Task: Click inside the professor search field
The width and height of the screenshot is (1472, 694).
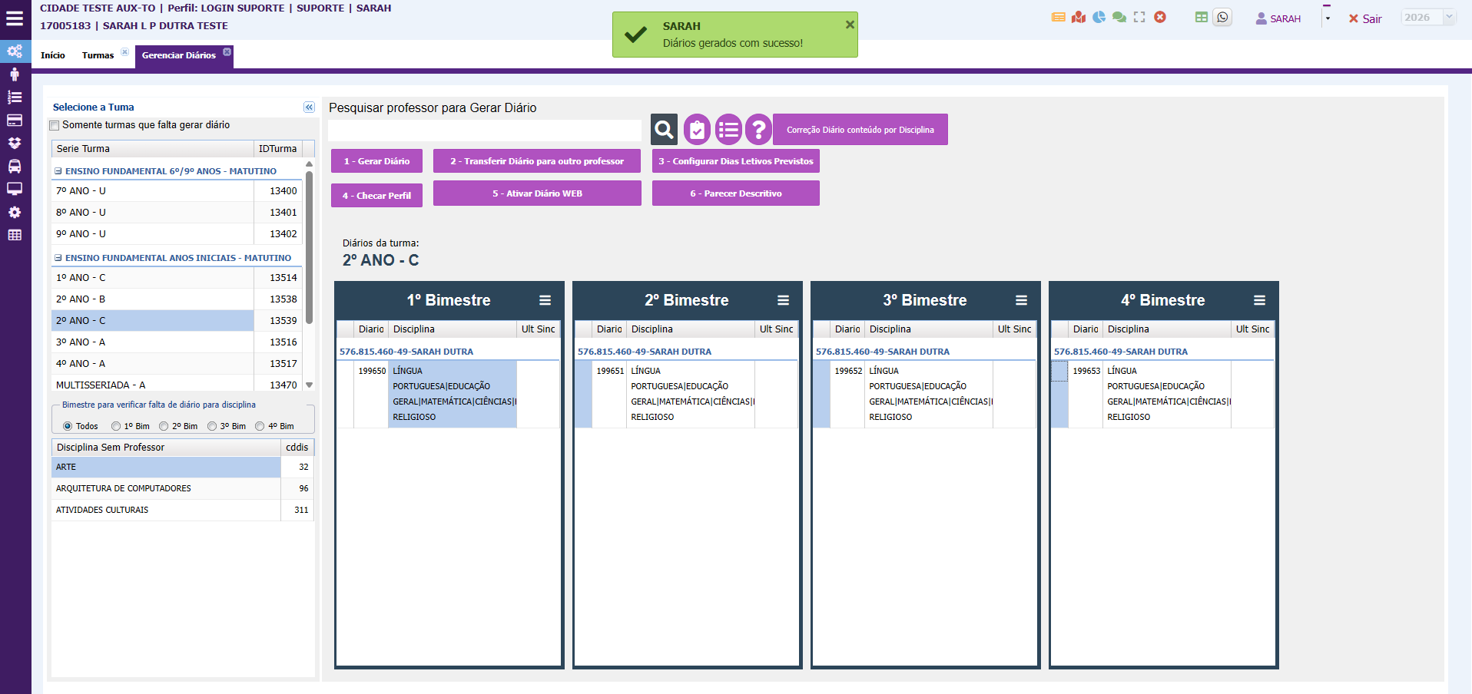Action: (484, 131)
